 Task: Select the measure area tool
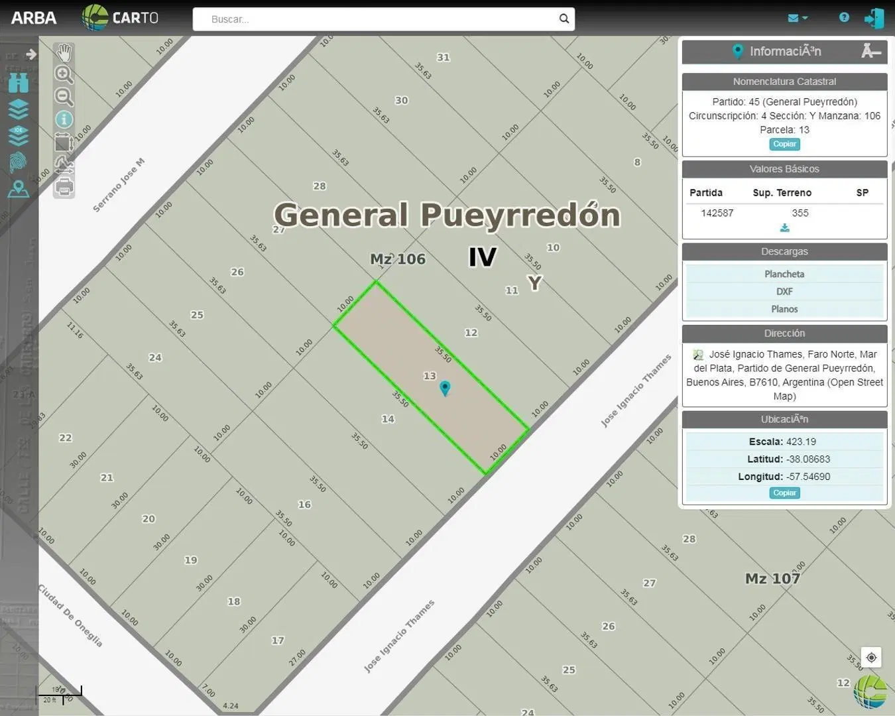pyautogui.click(x=64, y=142)
